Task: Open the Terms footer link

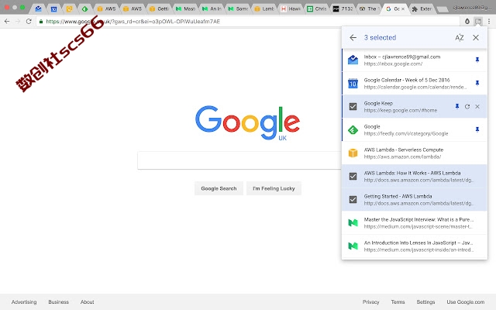Action: pyautogui.click(x=398, y=302)
